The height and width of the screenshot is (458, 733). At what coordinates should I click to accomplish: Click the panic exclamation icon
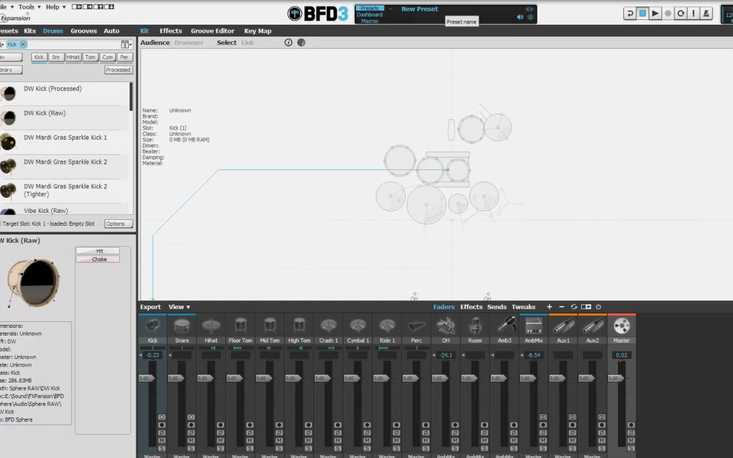tap(694, 14)
